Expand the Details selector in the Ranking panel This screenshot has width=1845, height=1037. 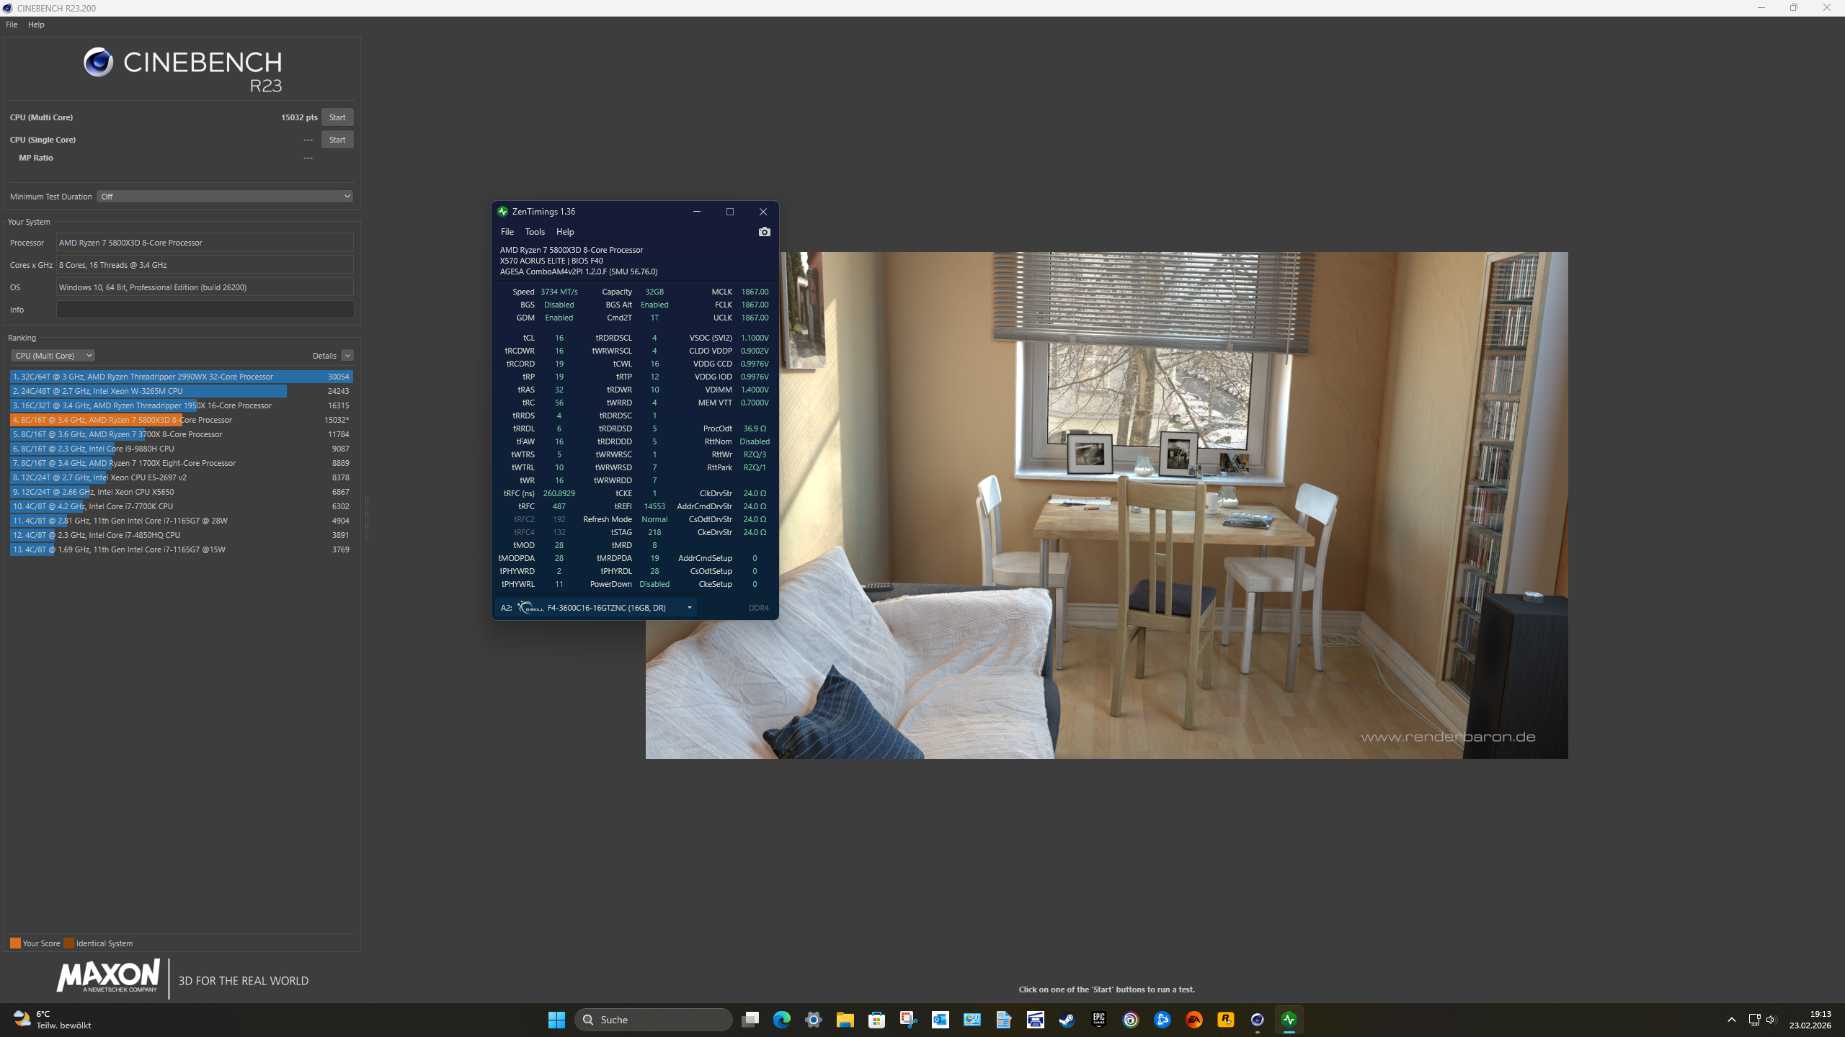[348, 355]
